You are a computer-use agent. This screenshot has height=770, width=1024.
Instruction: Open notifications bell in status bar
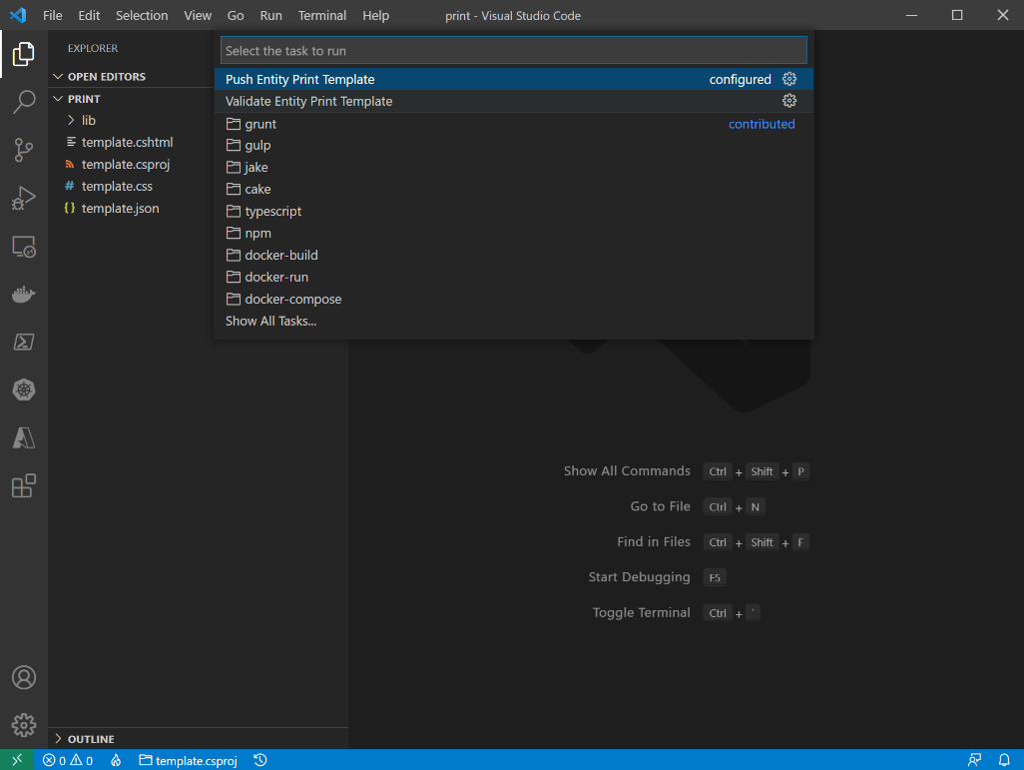tap(1004, 760)
